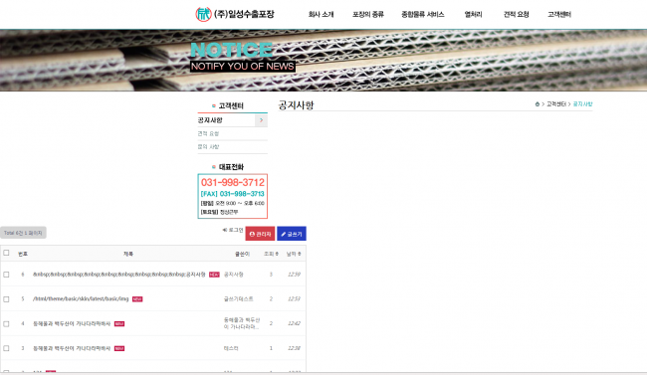Check the checkbox for post number 4
Viewport: 647px width, 375px height.
(x=6, y=324)
